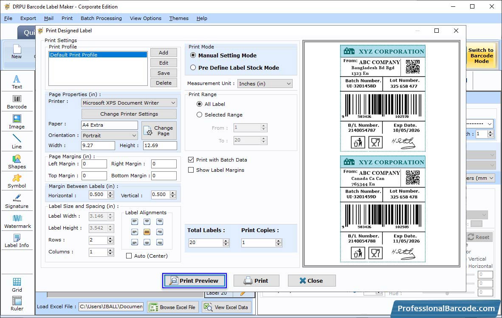Increase Total Labels count
This screenshot has width=502, height=318.
(x=226, y=241)
